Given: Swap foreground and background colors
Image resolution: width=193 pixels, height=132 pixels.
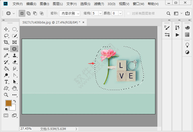Looking at the screenshot, I should tap(15, 101).
